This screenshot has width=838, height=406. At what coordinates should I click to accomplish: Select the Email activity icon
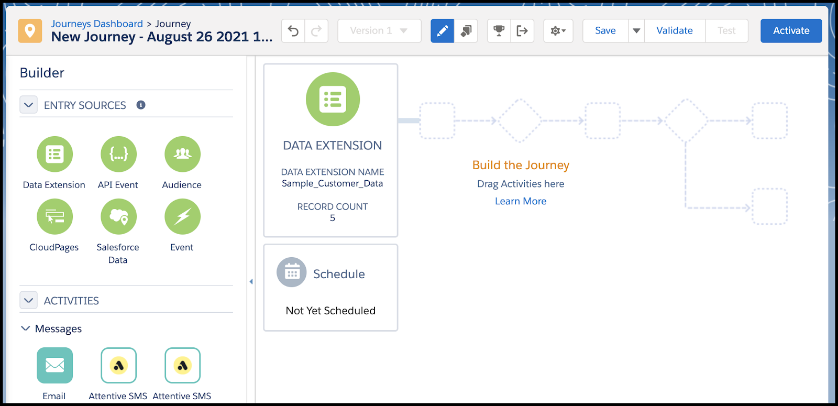click(x=54, y=366)
